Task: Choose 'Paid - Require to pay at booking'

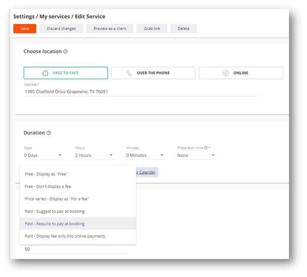Action: point(55,224)
